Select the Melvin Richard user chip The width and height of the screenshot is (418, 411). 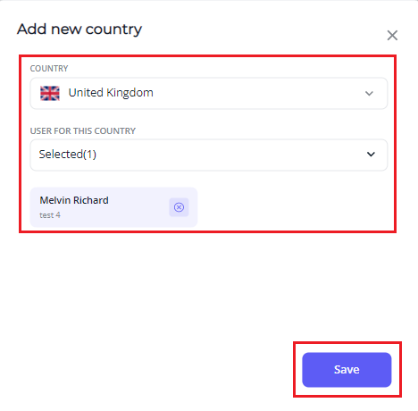(x=113, y=207)
